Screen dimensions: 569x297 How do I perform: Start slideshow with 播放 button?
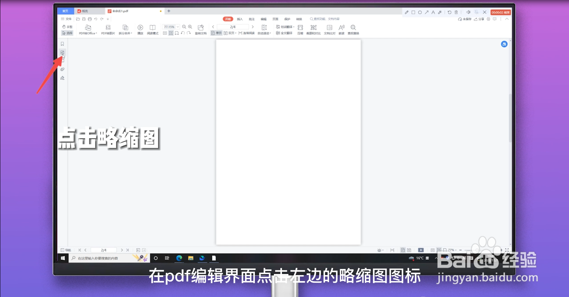click(140, 30)
